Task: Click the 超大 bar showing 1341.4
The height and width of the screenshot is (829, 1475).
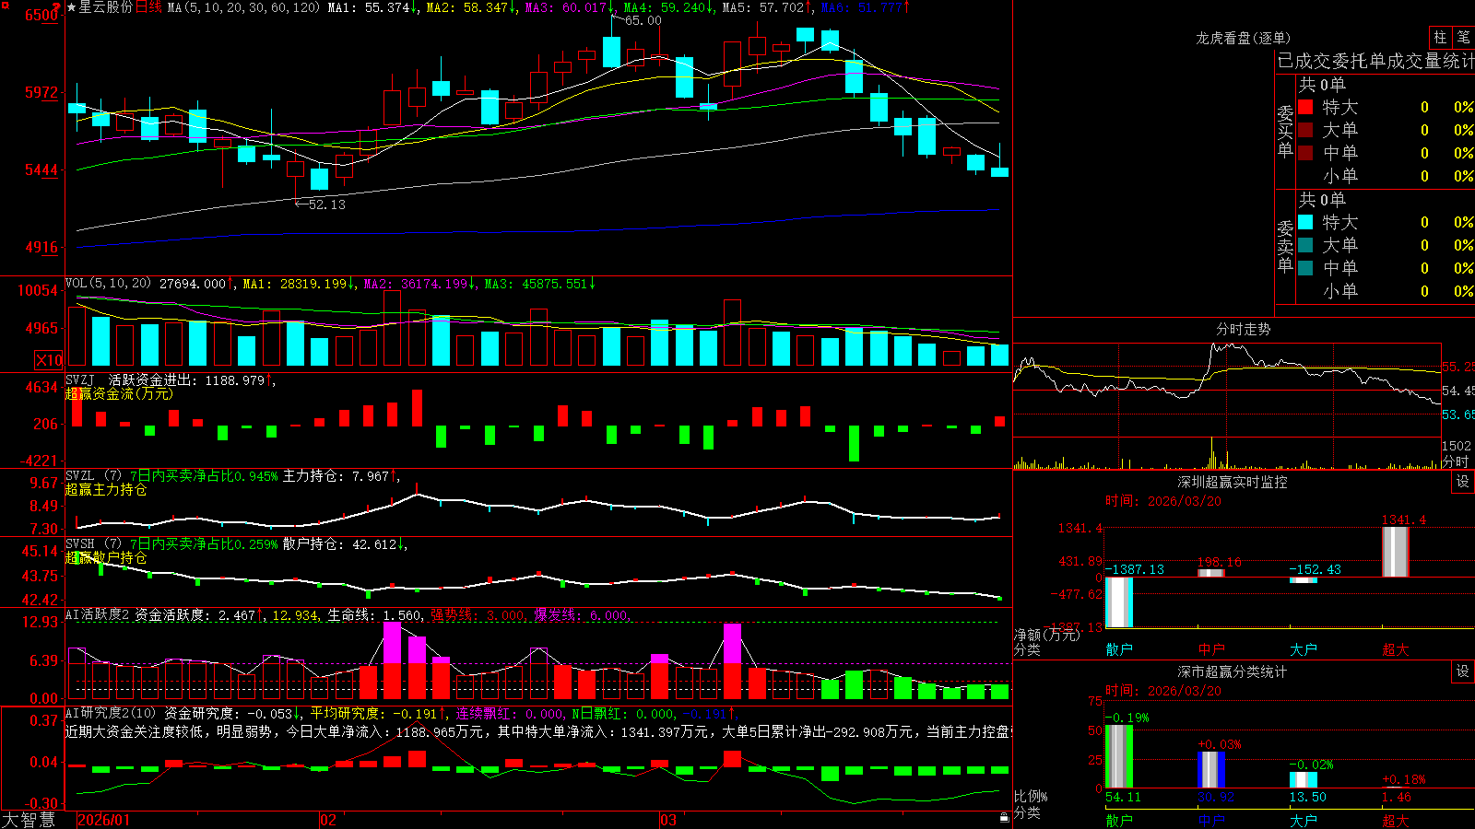Action: (1396, 553)
